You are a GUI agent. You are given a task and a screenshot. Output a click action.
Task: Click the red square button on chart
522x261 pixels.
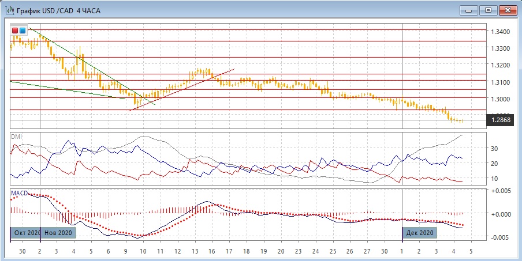point(15,30)
